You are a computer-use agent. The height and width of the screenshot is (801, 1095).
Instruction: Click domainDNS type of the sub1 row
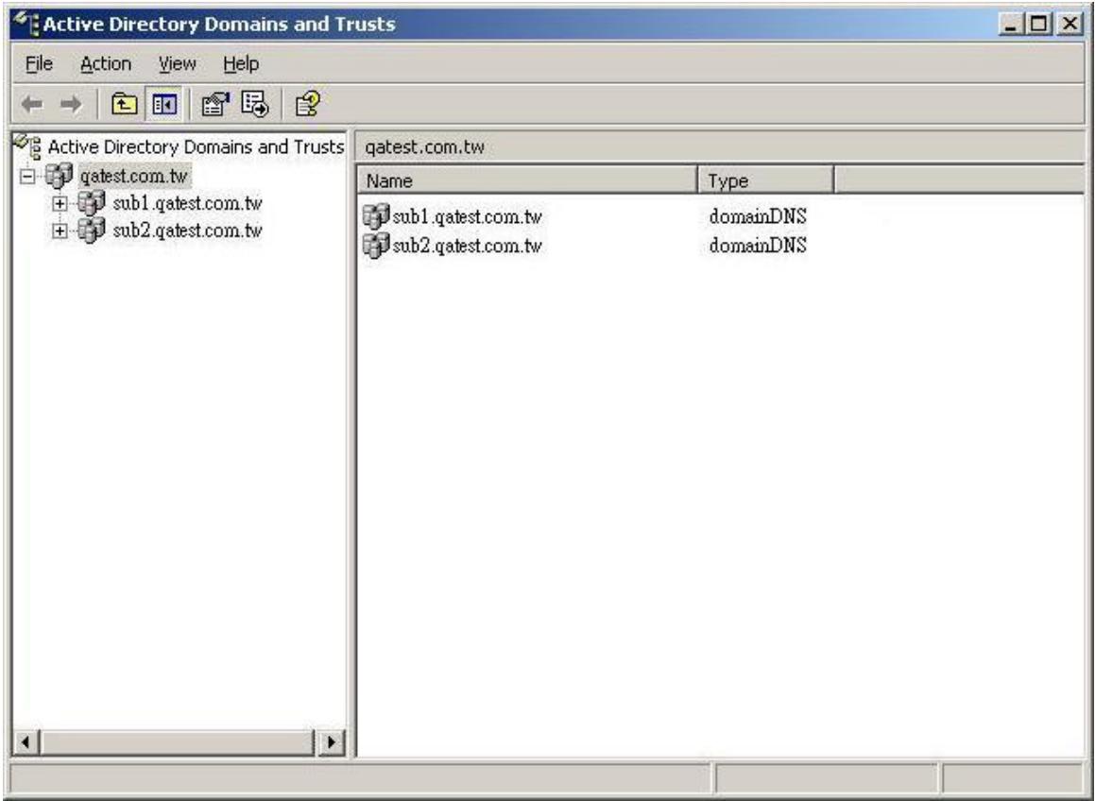[758, 216]
